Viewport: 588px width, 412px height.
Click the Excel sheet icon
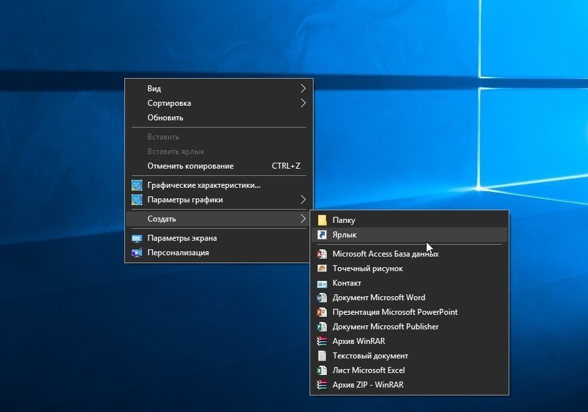pos(322,370)
